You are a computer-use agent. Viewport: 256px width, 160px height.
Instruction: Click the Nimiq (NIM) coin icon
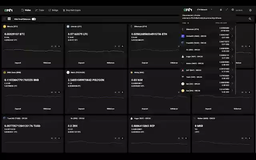132,72
